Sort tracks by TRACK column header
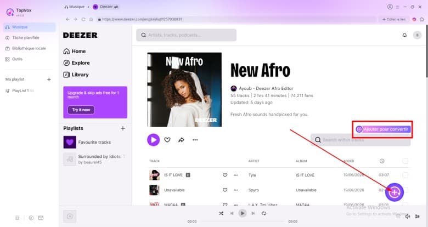Viewport: 428px width, 227px height. (x=155, y=161)
